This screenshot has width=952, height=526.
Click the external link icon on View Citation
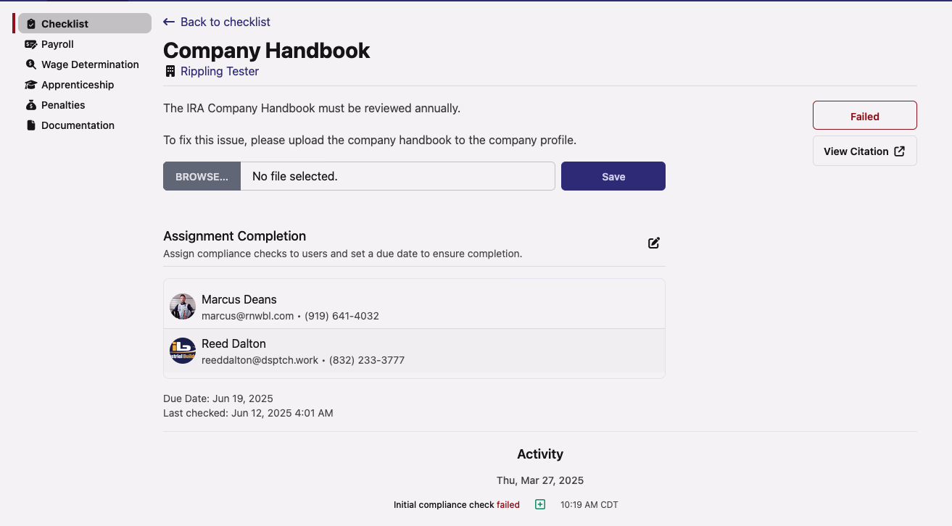click(x=899, y=151)
